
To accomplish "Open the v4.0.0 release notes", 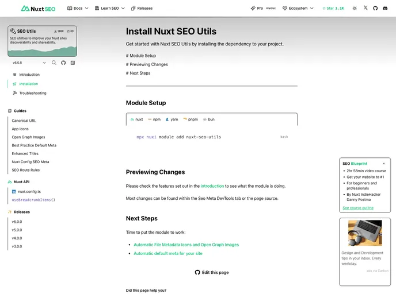I will [17, 238].
